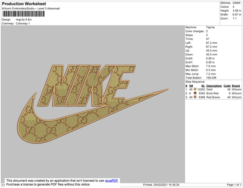Select the Brick Red color swatch

[x=195, y=93]
